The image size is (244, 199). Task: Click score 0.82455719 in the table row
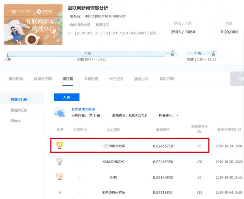coord(163,146)
